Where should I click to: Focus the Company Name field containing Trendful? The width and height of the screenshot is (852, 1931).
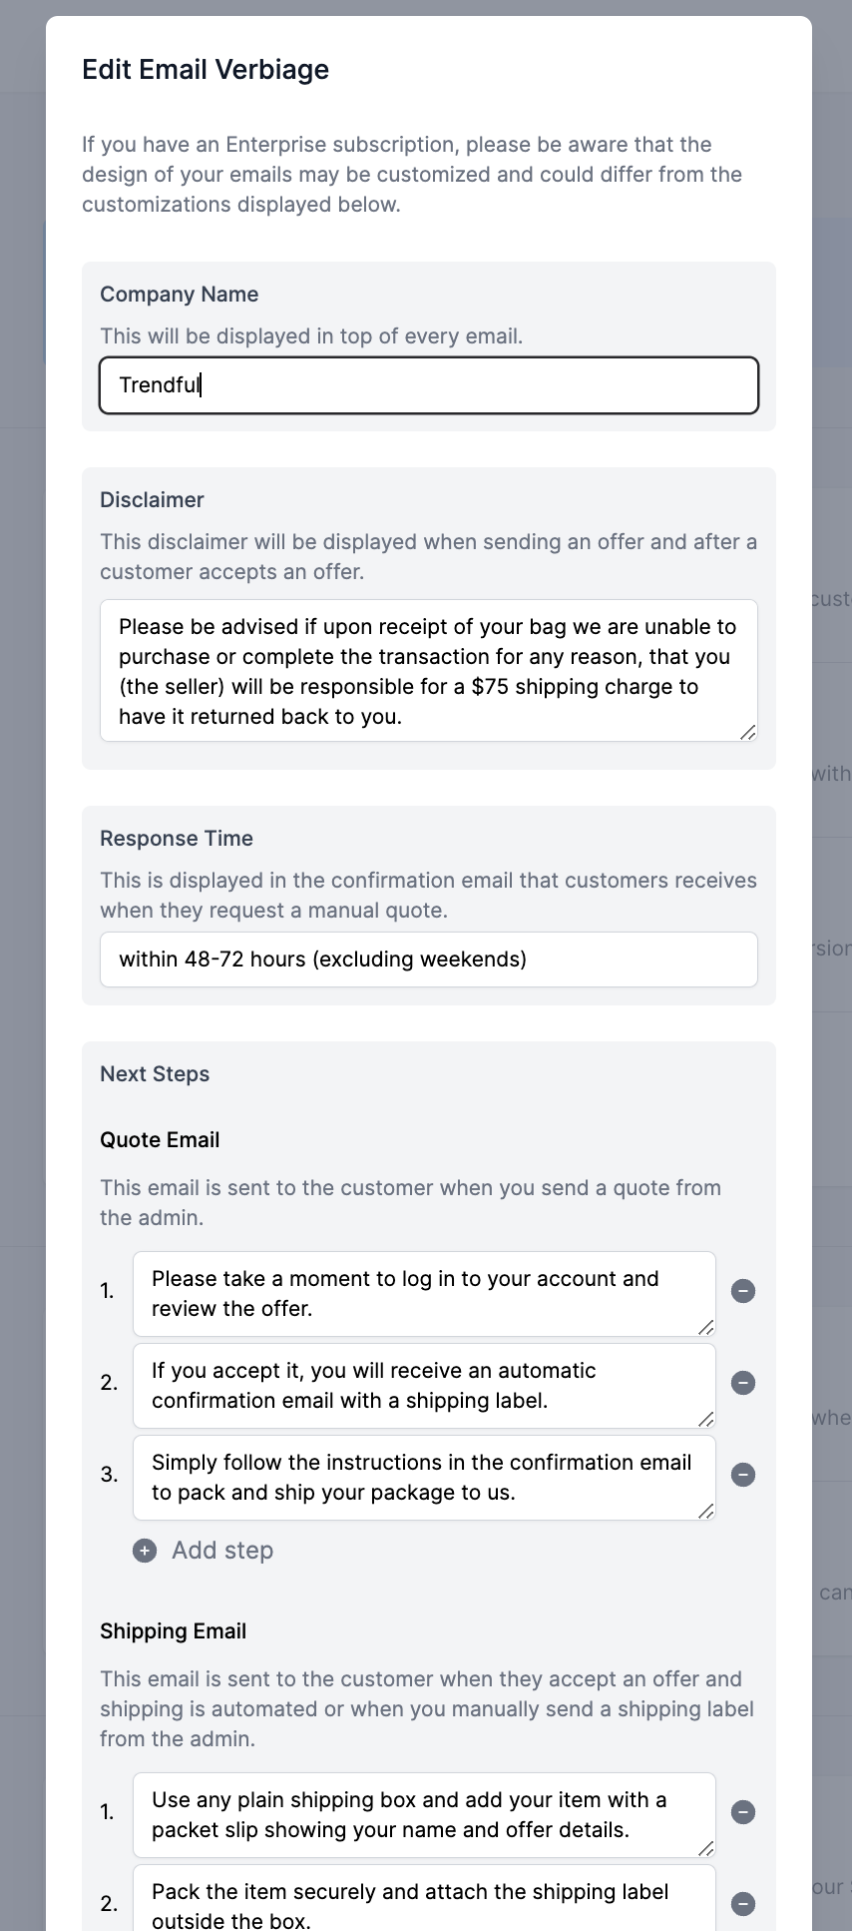coord(429,385)
